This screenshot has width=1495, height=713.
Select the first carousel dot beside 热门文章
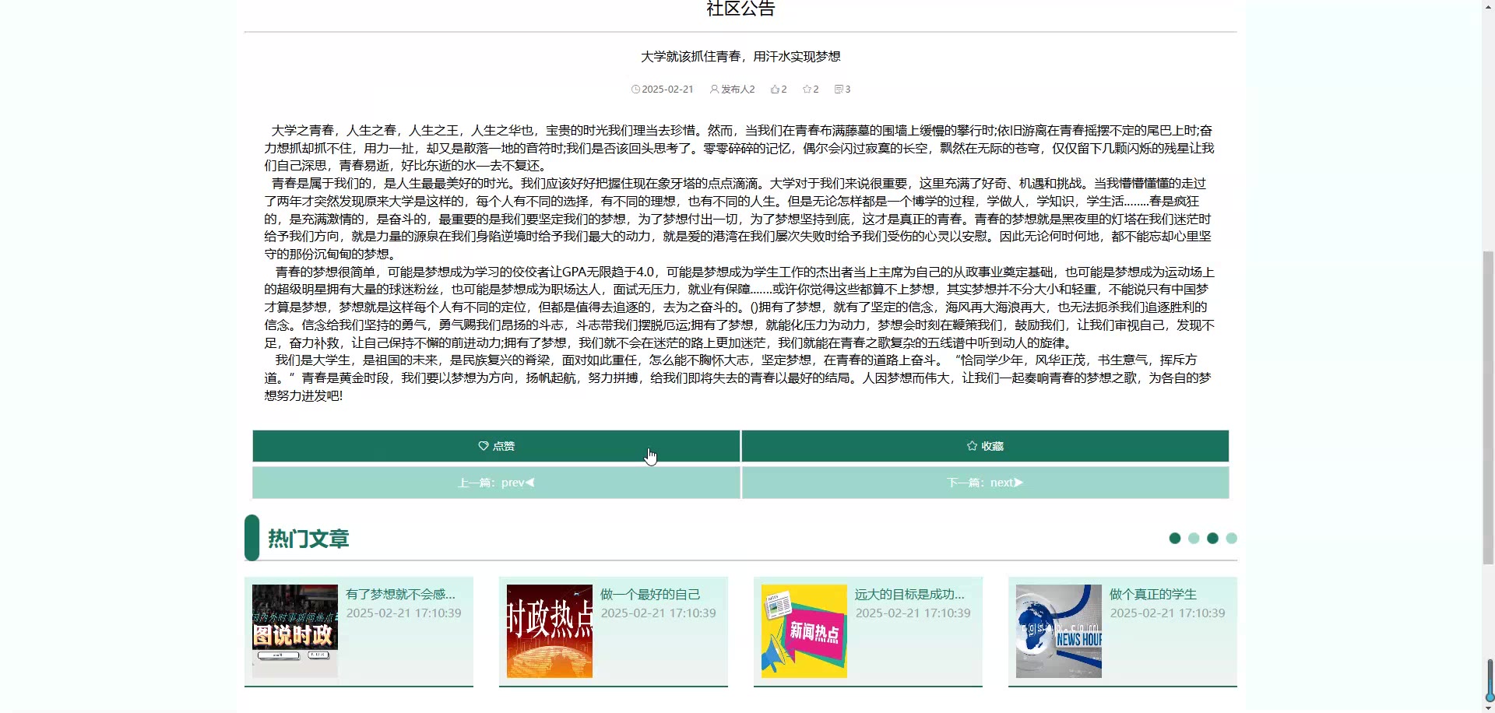[1175, 539]
